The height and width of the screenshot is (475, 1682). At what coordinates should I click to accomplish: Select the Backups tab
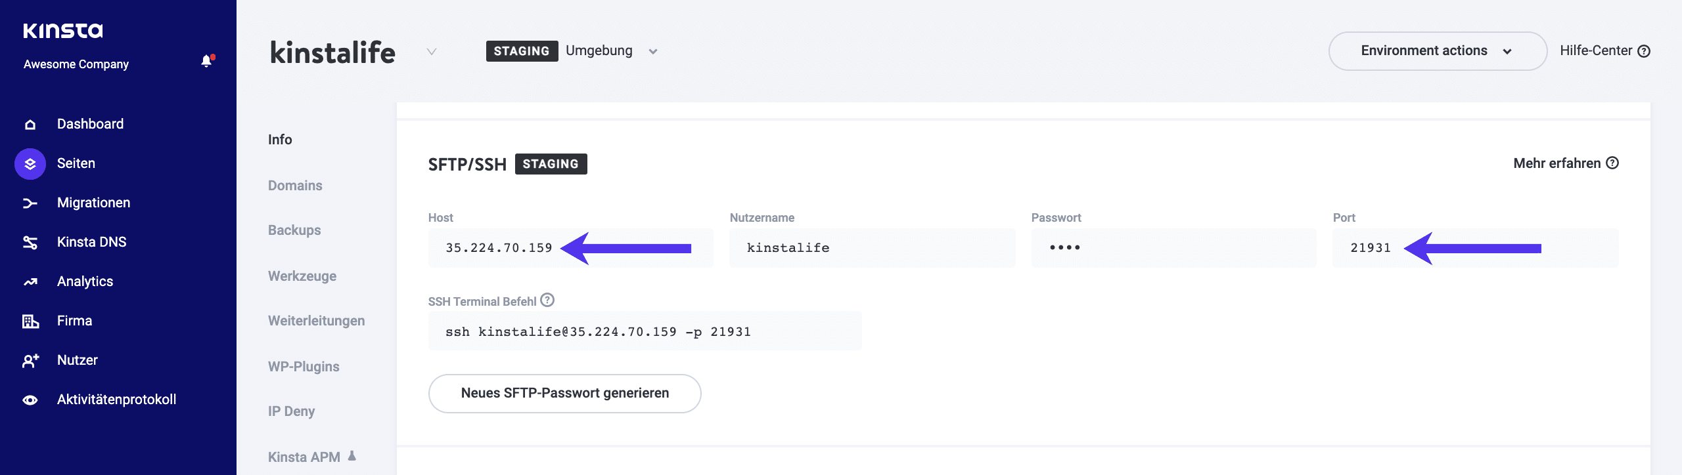coord(294,230)
